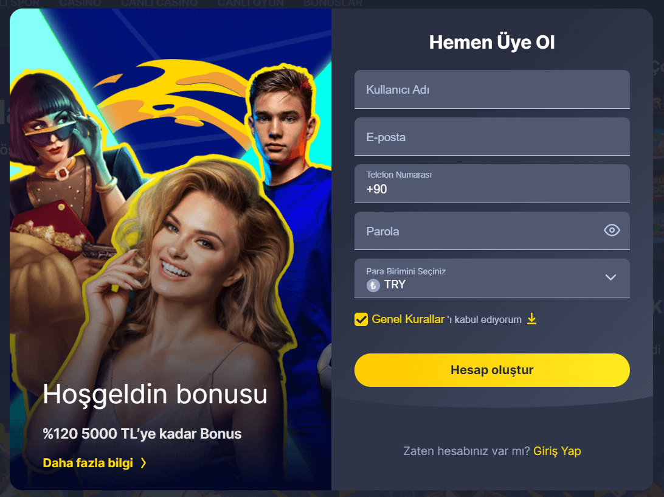Show password with the eye icon
Screen dimensions: 664x497
pos(612,230)
